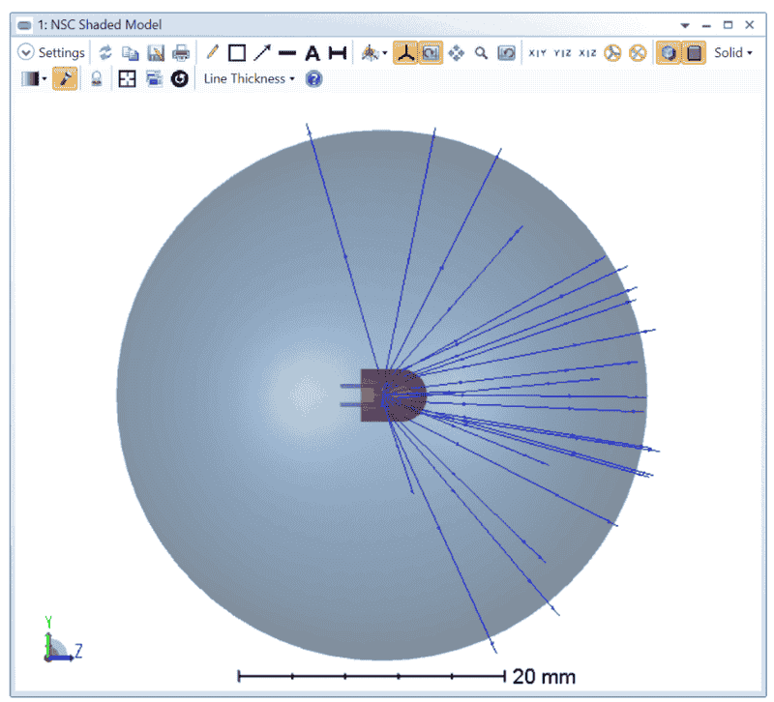Click the LED dome object in model
The height and width of the screenshot is (702, 774).
[393, 395]
